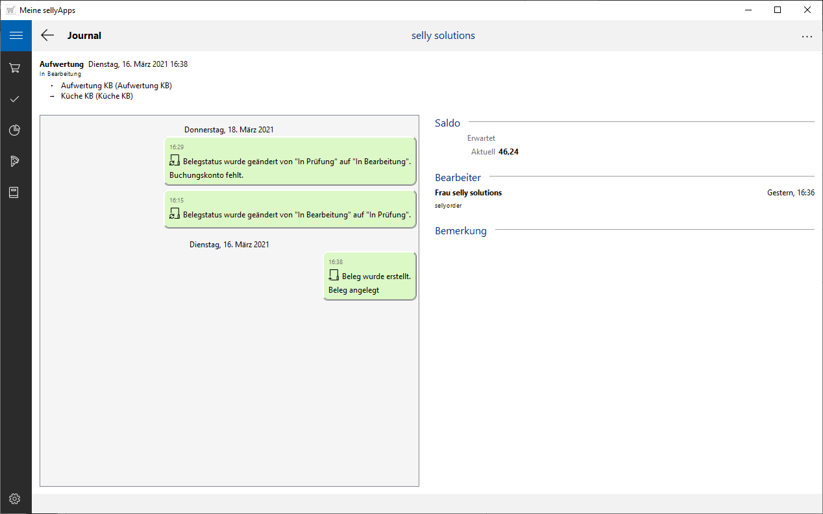823x514 pixels.
Task: Open the book journal icon in sidebar
Action: [16, 193]
